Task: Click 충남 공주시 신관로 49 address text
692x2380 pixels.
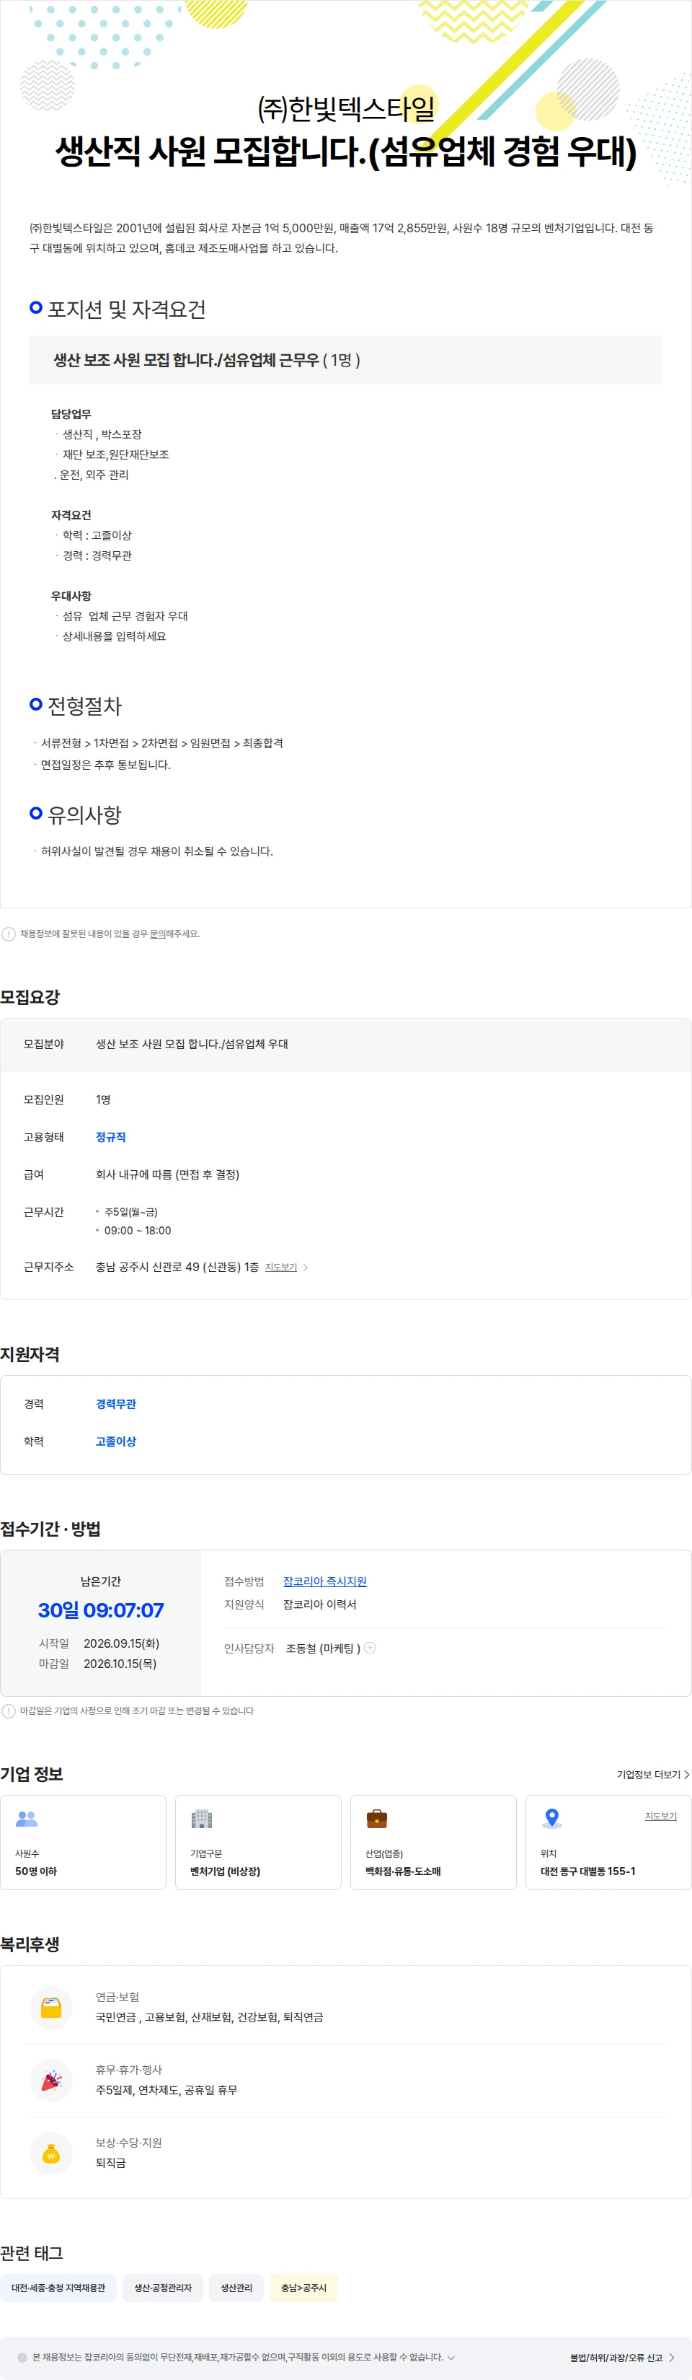Action: [177, 1268]
